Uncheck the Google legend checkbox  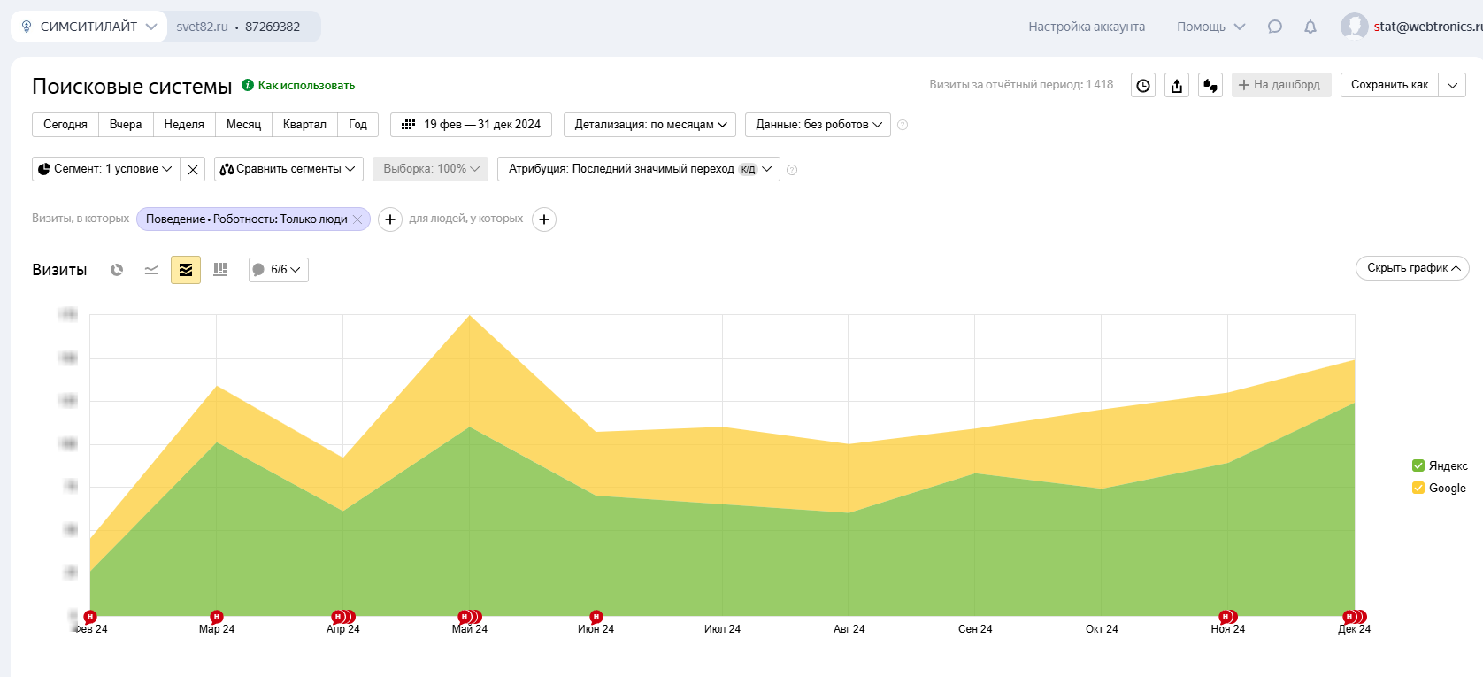coord(1418,488)
